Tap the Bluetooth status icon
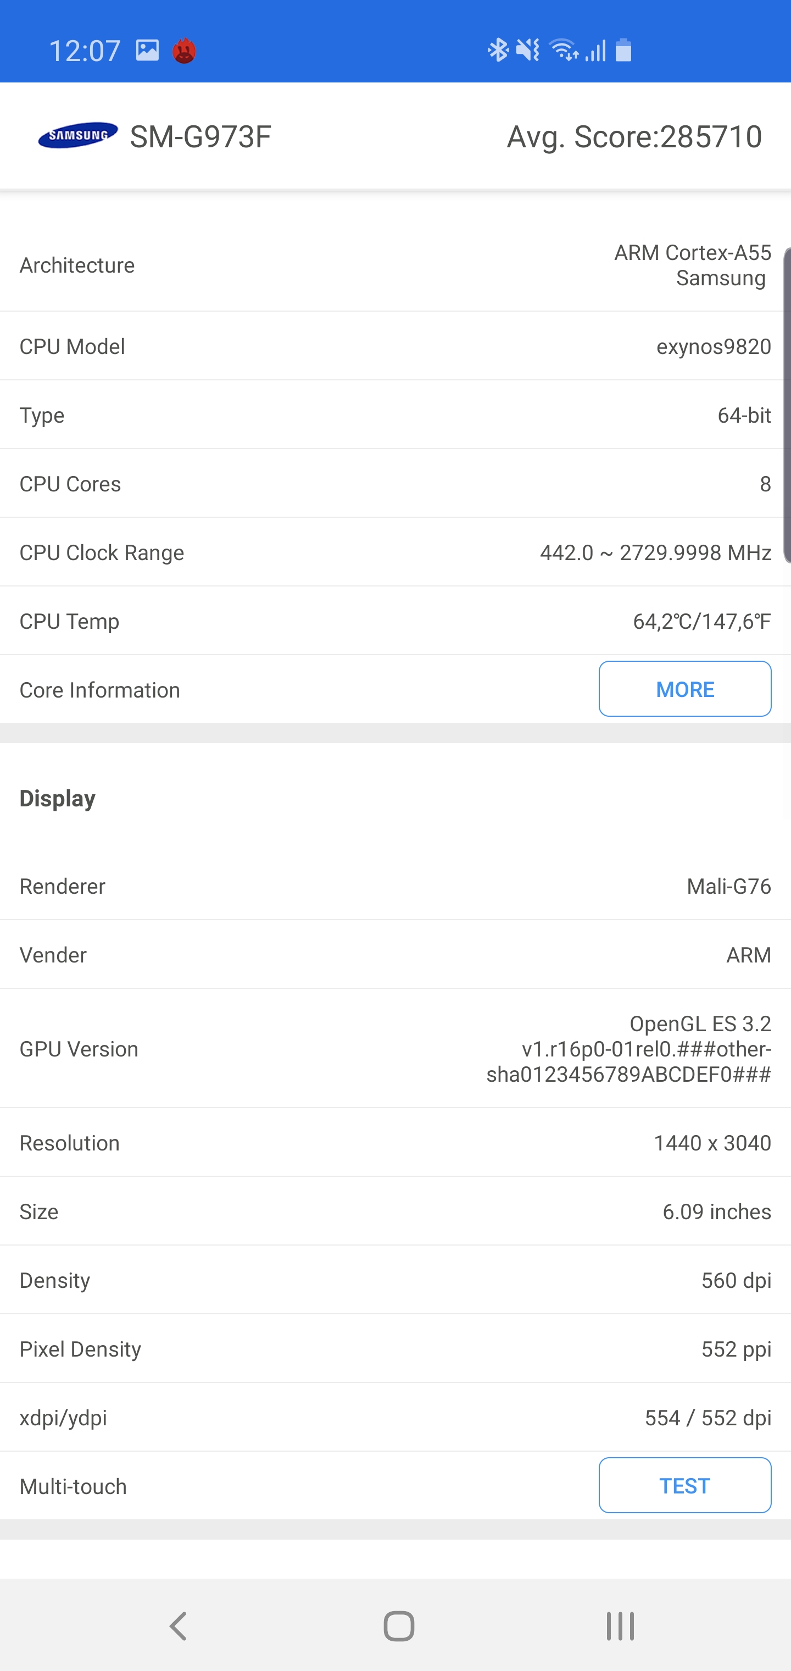 click(497, 50)
